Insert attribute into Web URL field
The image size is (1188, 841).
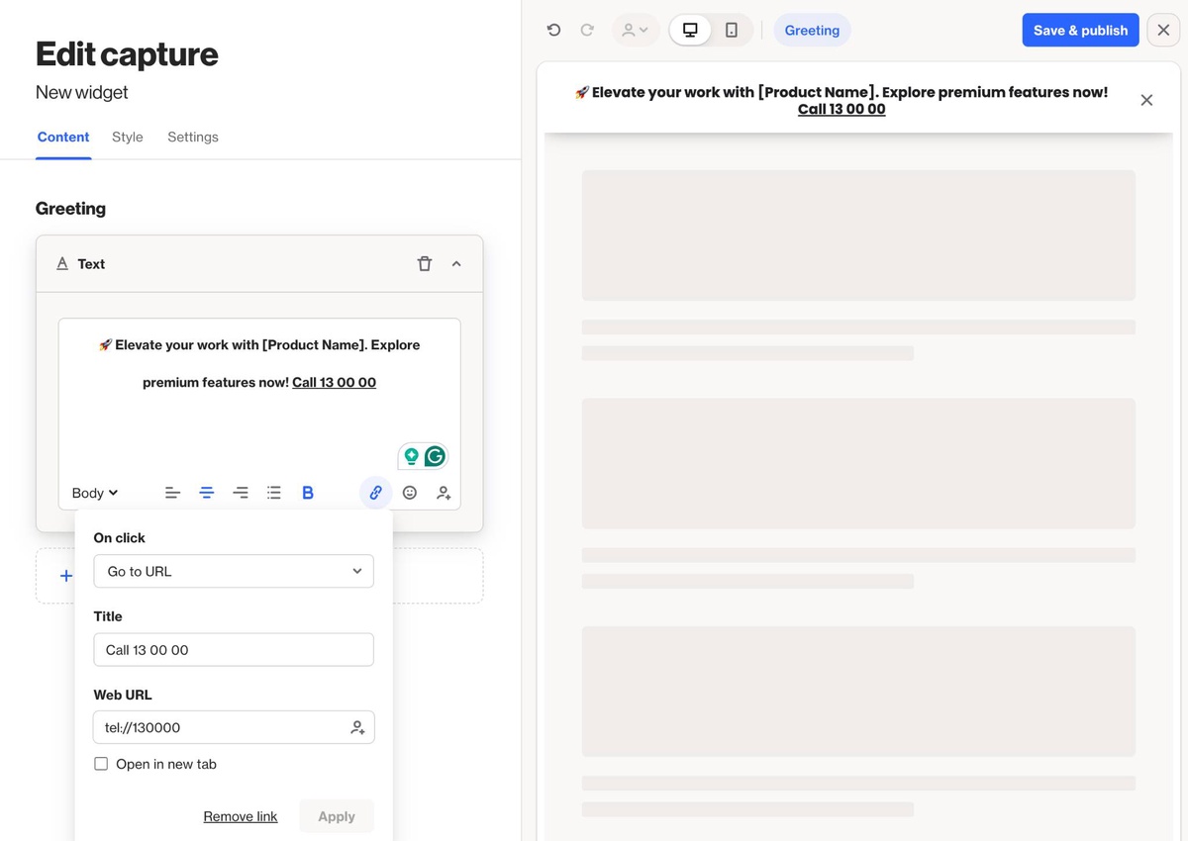[358, 727]
